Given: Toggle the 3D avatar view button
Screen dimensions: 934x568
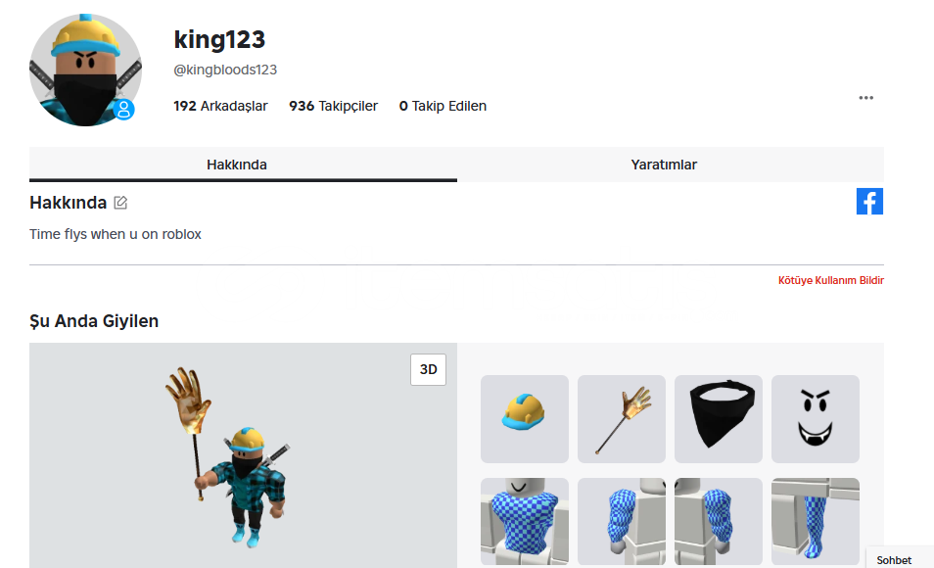Looking at the screenshot, I should coord(428,369).
